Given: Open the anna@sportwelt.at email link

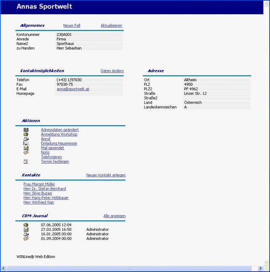Looking at the screenshot, I should click(x=73, y=89).
